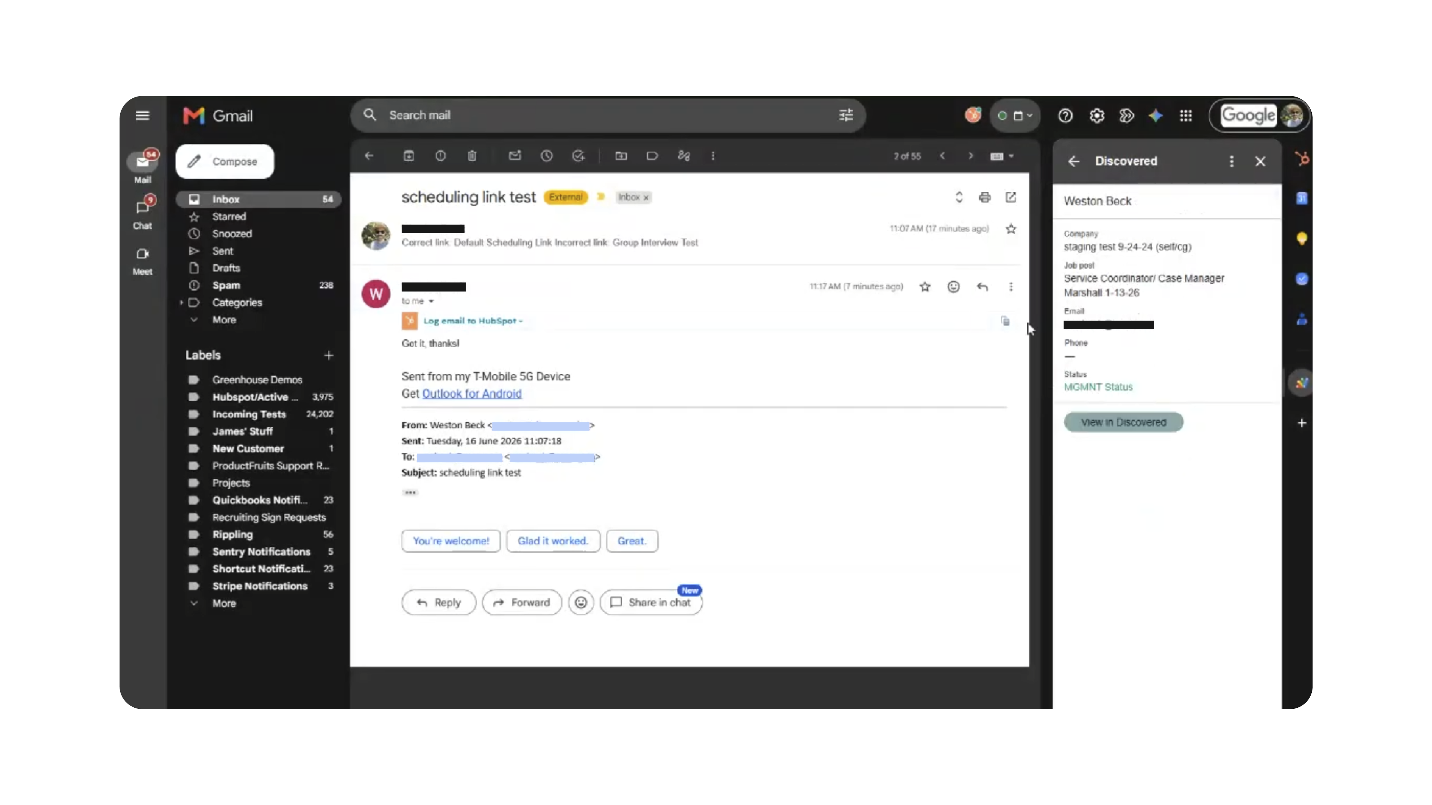Toggle the importance marker next to External

(x=601, y=197)
